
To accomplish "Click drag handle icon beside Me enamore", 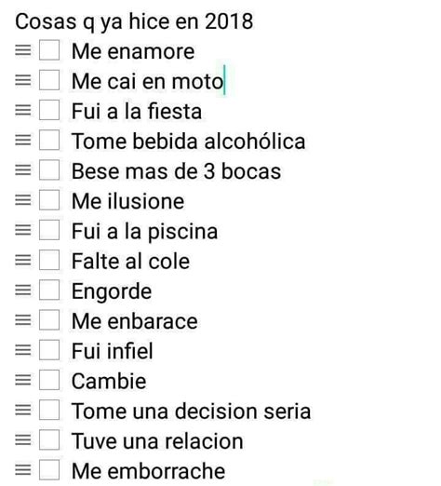I will click(x=23, y=50).
